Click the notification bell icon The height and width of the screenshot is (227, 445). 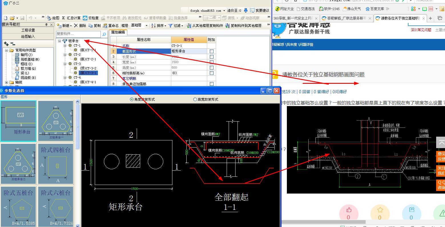point(246,11)
